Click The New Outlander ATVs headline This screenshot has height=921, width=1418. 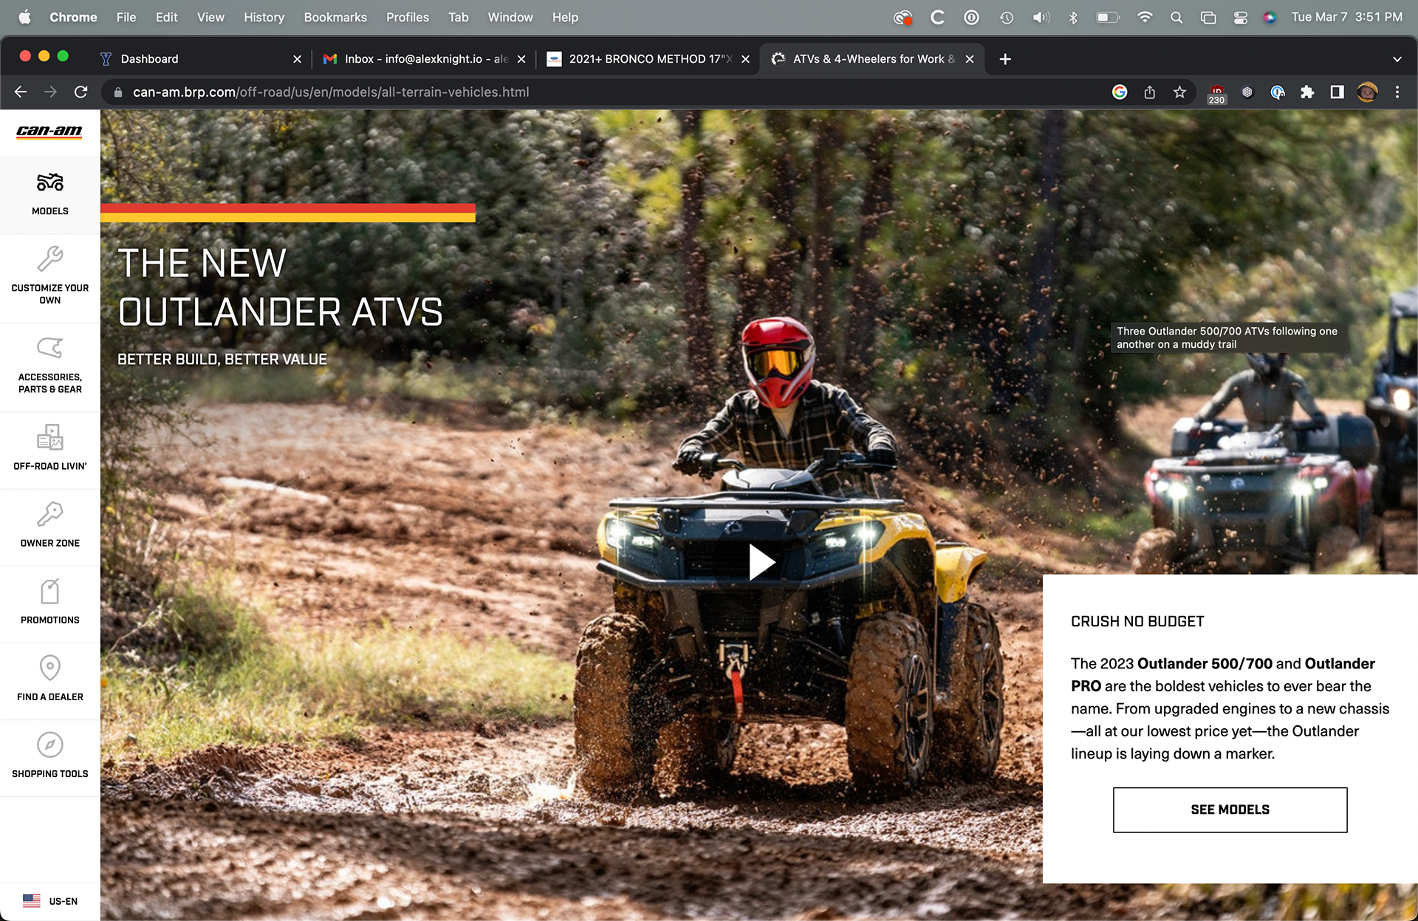280,287
